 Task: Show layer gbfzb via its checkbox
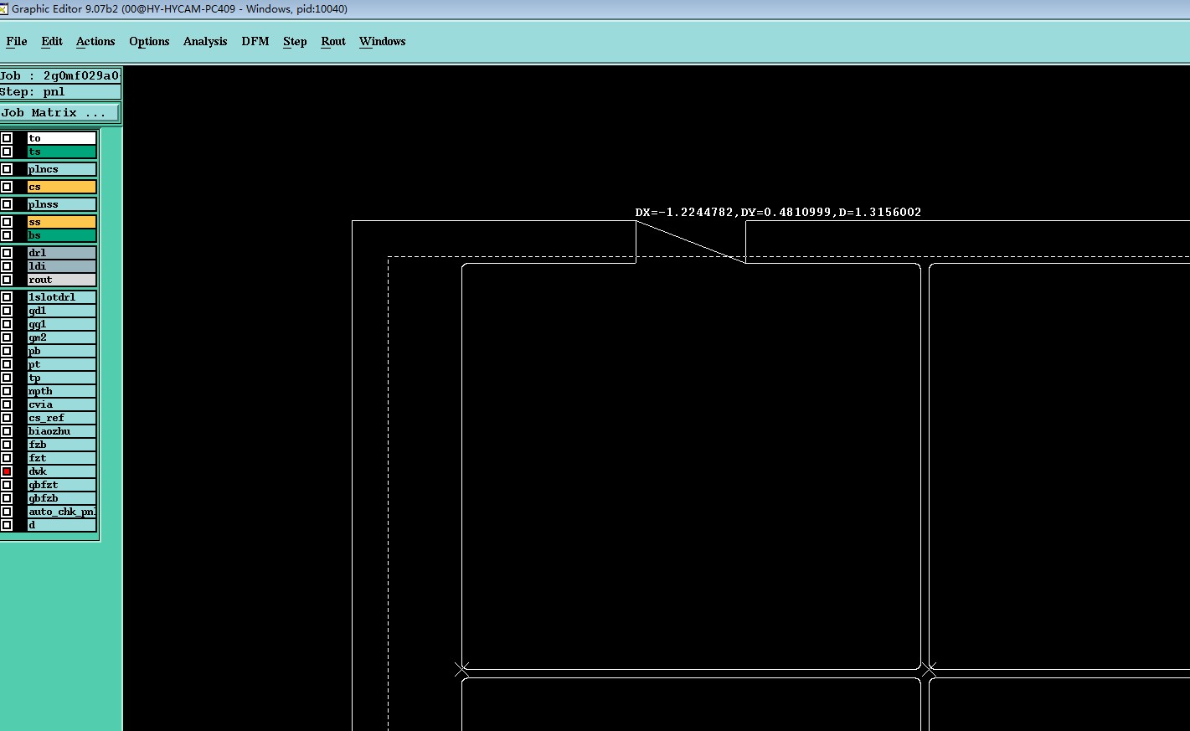point(7,498)
